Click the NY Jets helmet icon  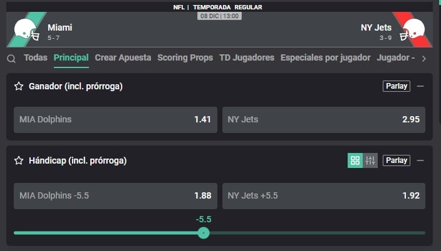414,29
